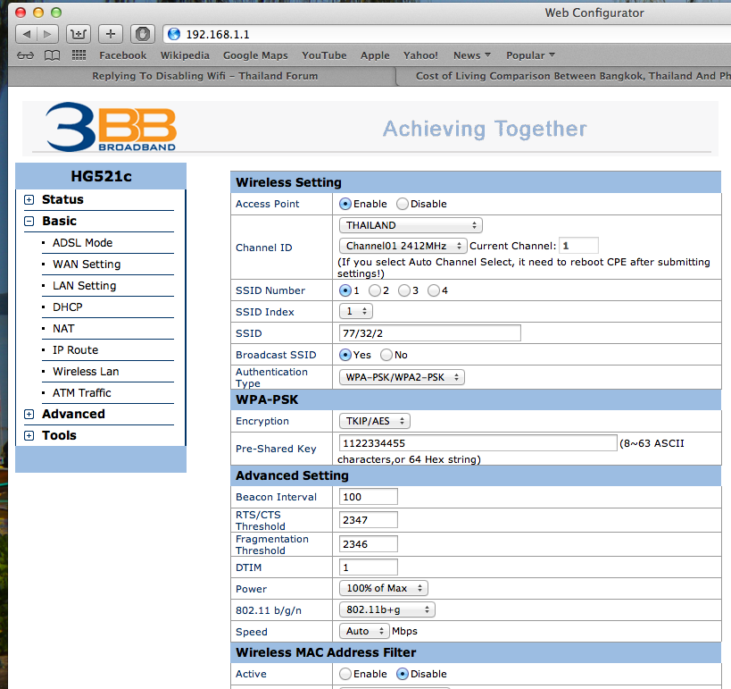This screenshot has height=689, width=731.
Task: Choose SSID Number 3 radio button
Action: (404, 290)
